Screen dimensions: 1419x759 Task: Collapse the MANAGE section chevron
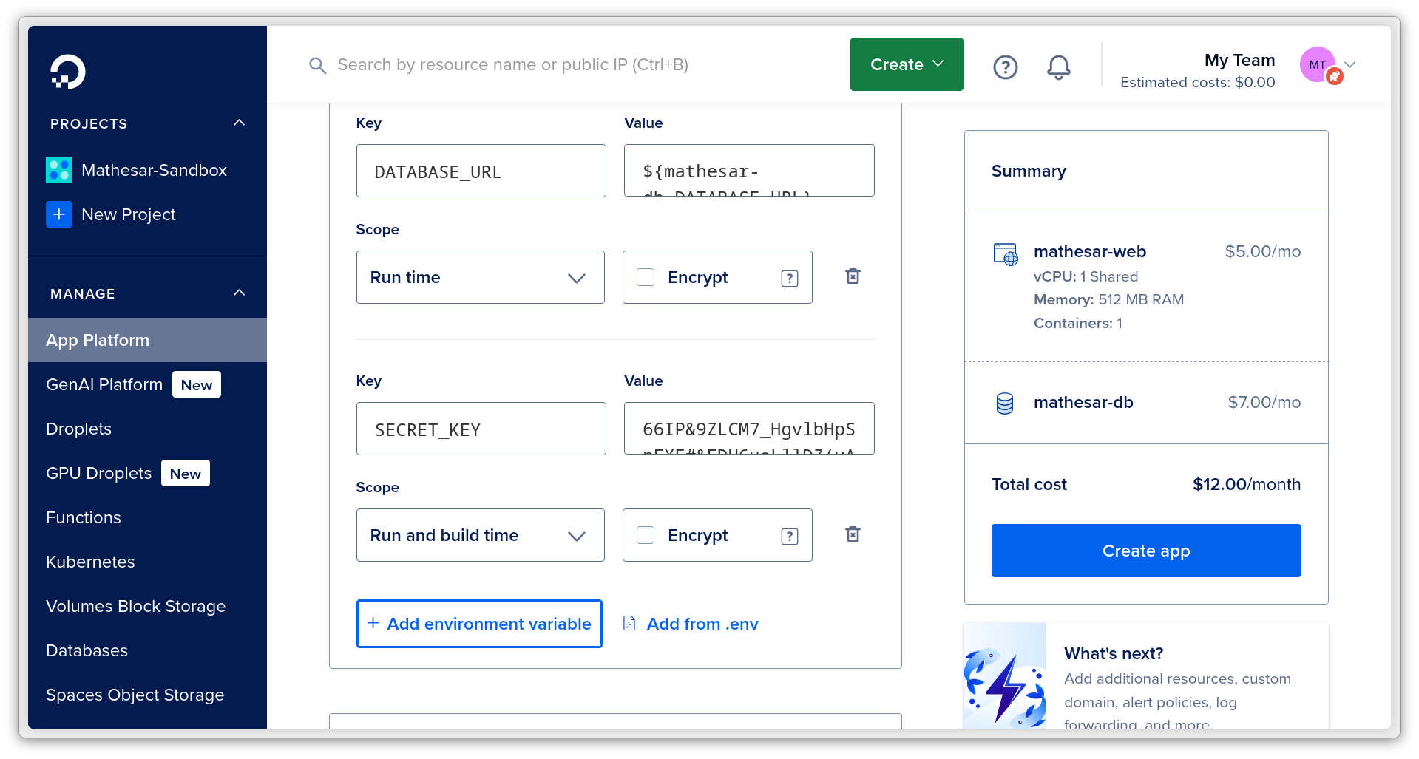point(239,292)
